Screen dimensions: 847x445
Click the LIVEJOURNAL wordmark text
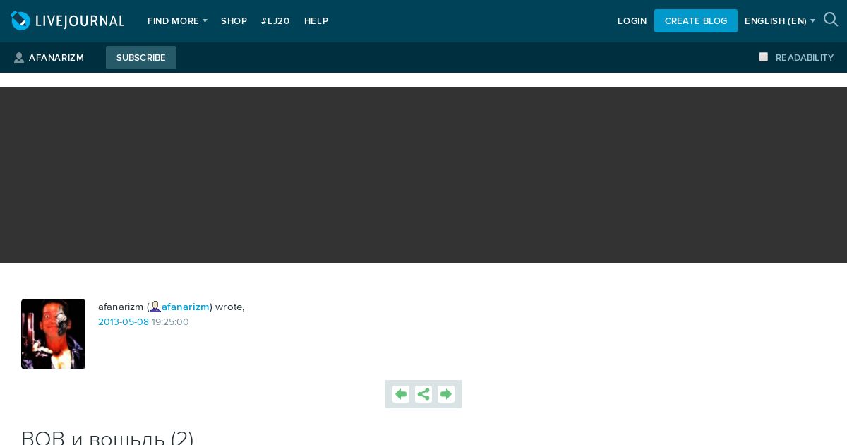(79, 21)
